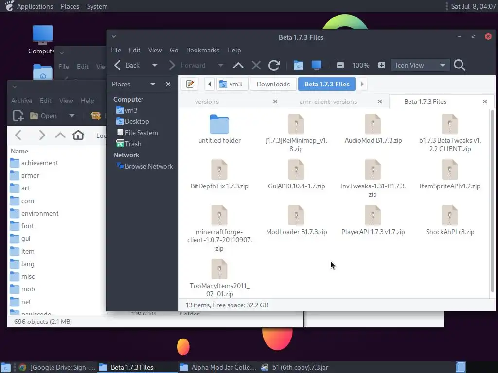The width and height of the screenshot is (498, 373).
Task: Select BitDepthFix 1.7.3.zip file
Action: [x=219, y=170]
